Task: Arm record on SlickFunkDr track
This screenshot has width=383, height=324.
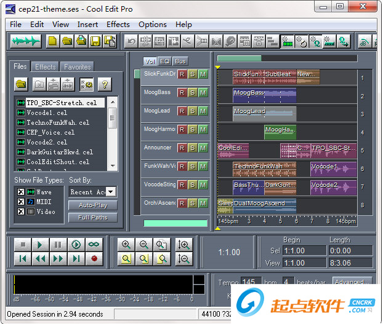Action: point(182,74)
